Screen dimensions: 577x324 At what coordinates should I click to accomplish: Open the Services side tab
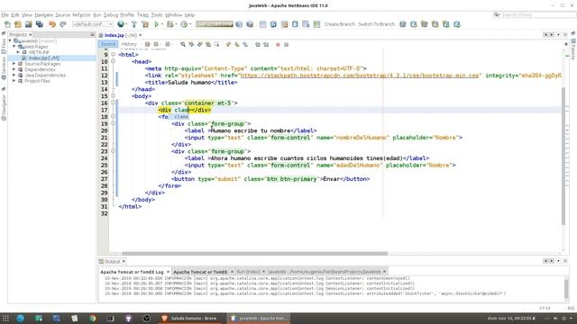(x=4, y=68)
